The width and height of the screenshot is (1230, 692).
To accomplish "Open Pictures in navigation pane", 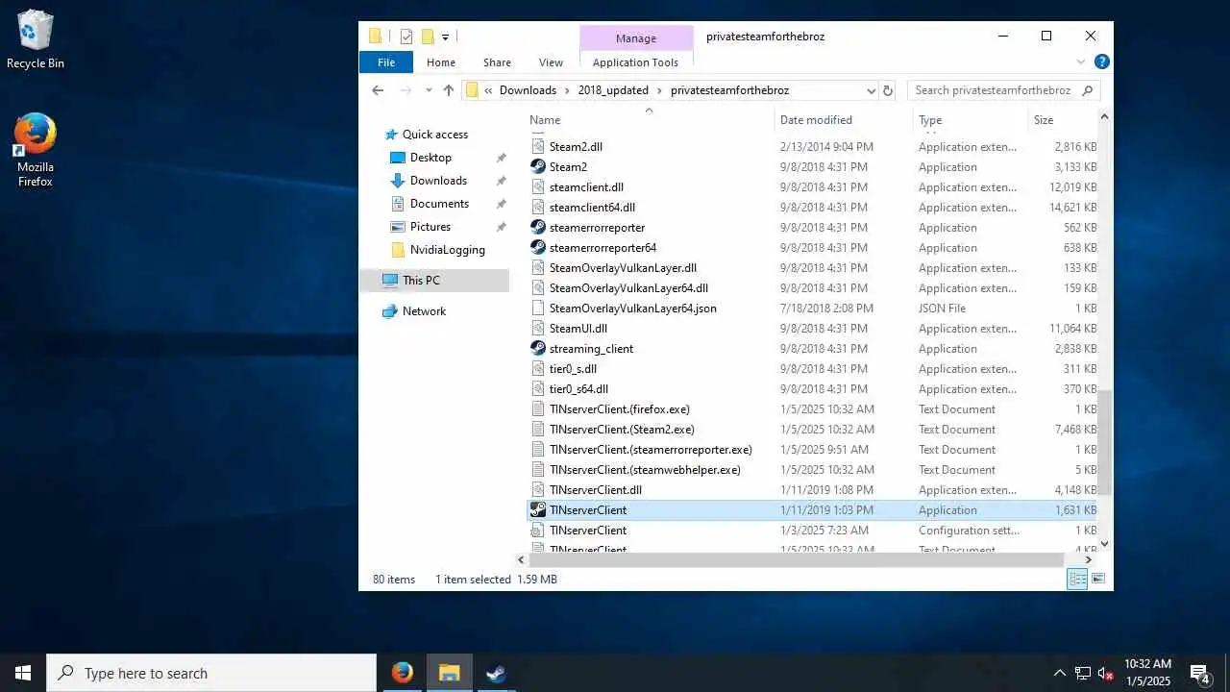I will pos(430,227).
